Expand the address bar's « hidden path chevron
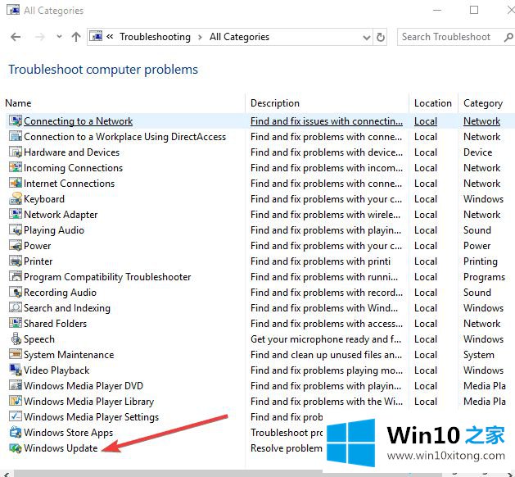Screen dimensions: 515x477 (110, 37)
